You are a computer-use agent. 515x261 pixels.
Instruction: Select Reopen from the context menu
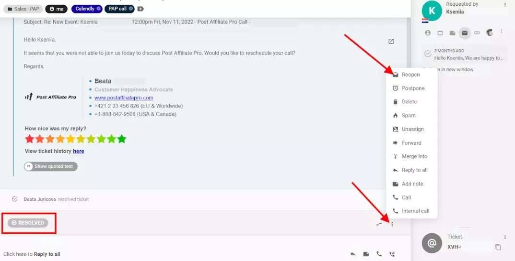[410, 75]
